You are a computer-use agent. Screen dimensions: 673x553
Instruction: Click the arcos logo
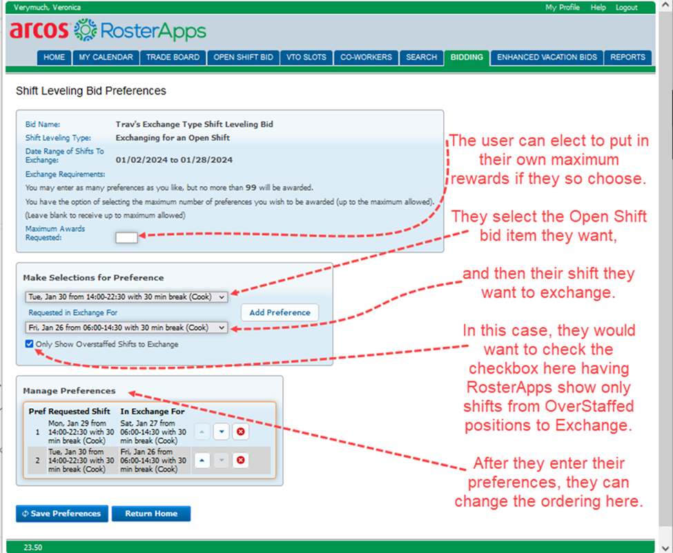[39, 30]
